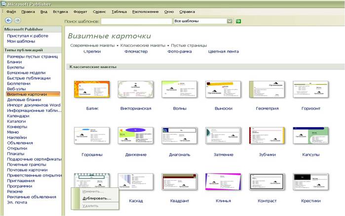
Task: Select the Капсулы template thumbnail
Action: 310,136
